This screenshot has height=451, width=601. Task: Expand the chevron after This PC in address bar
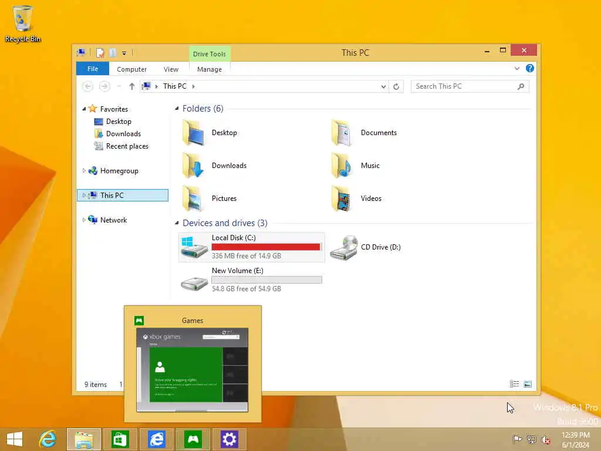(194, 86)
